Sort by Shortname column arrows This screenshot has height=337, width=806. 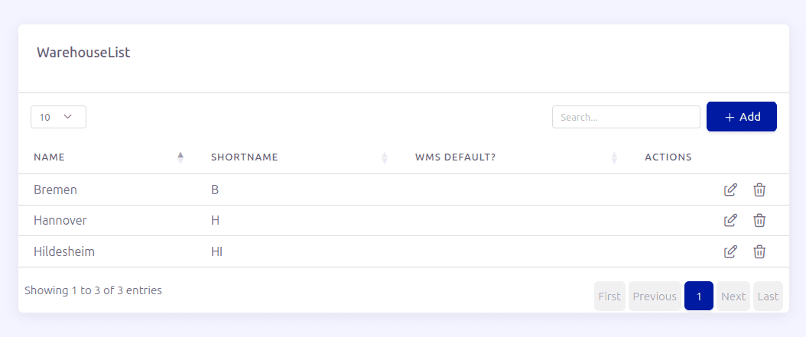(385, 157)
